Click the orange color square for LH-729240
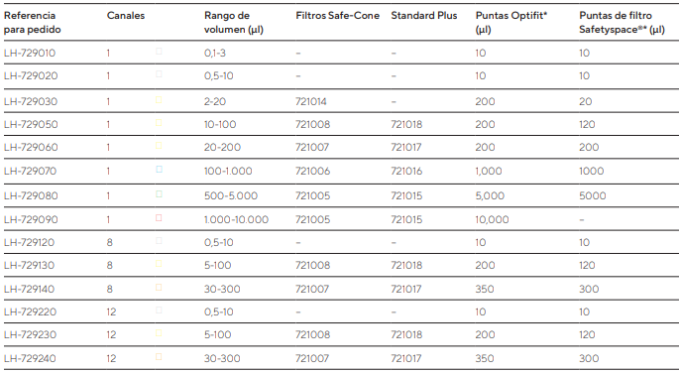This screenshot has height=373, width=679. coord(159,357)
